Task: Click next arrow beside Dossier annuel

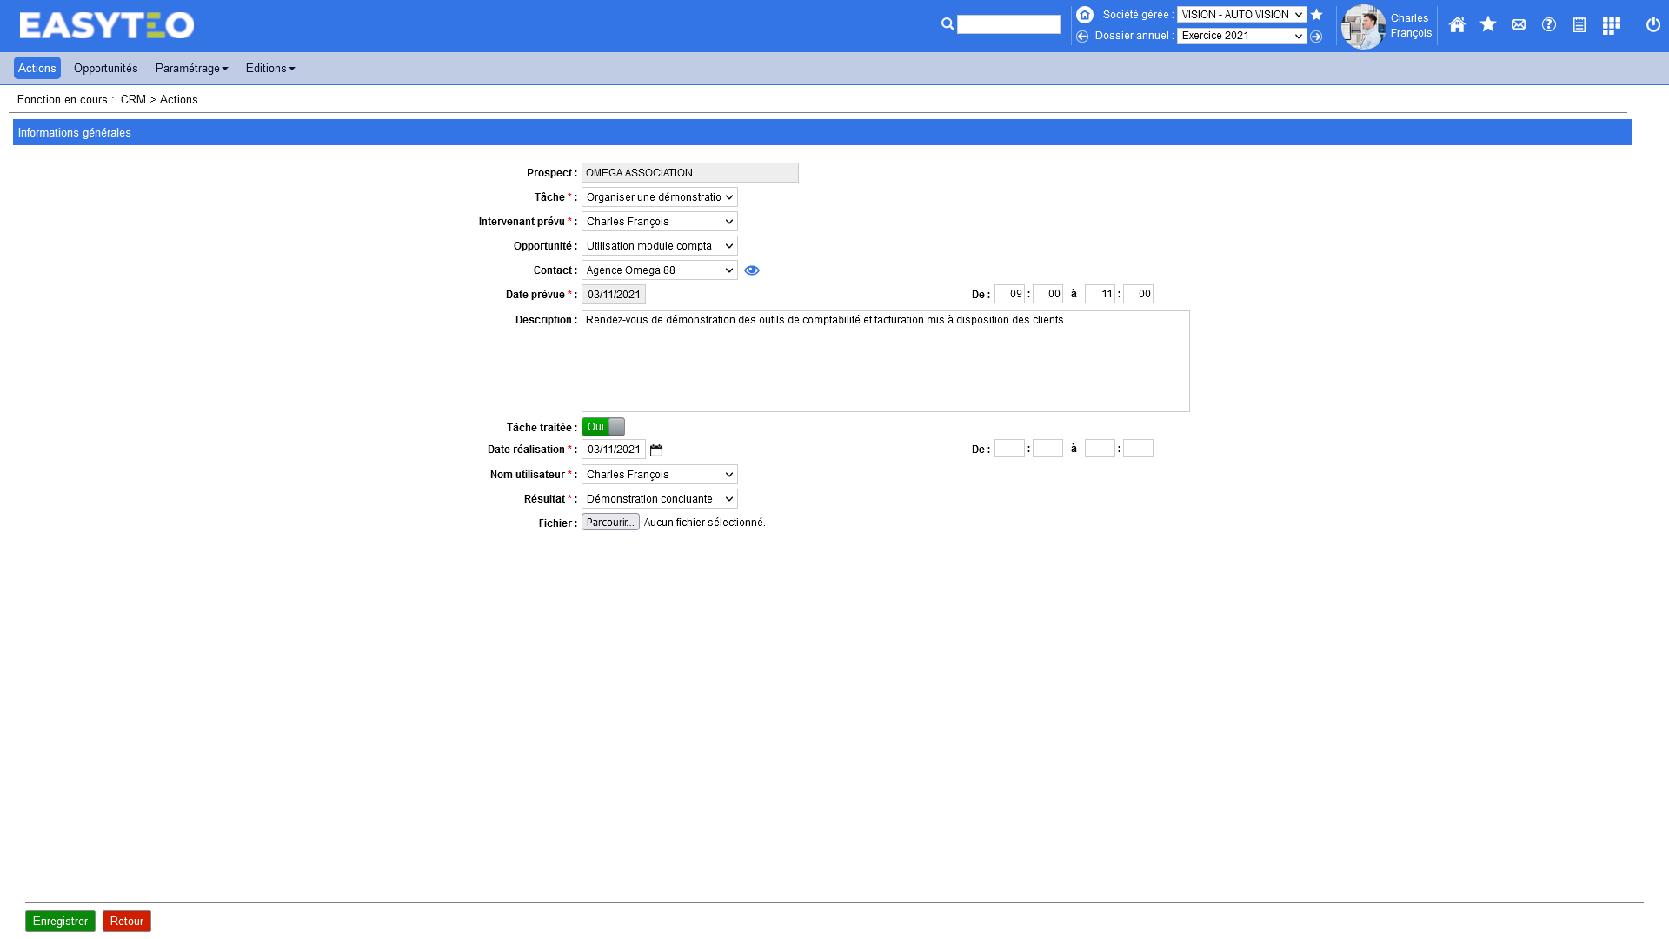Action: [x=1316, y=37]
